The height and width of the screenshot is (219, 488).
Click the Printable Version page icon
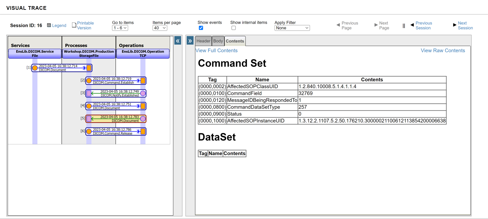[x=74, y=25]
